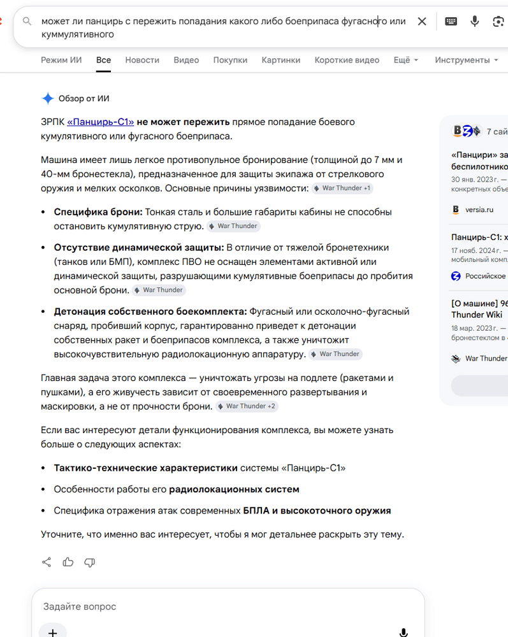
Task: Expand the Инструменты dropdown
Action: [466, 60]
